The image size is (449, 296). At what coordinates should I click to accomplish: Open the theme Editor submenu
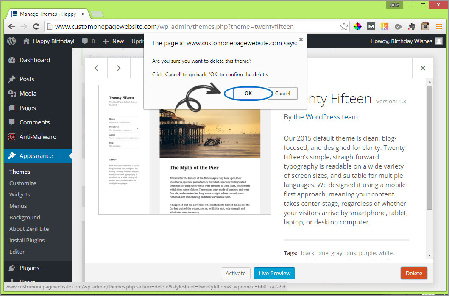click(17, 252)
